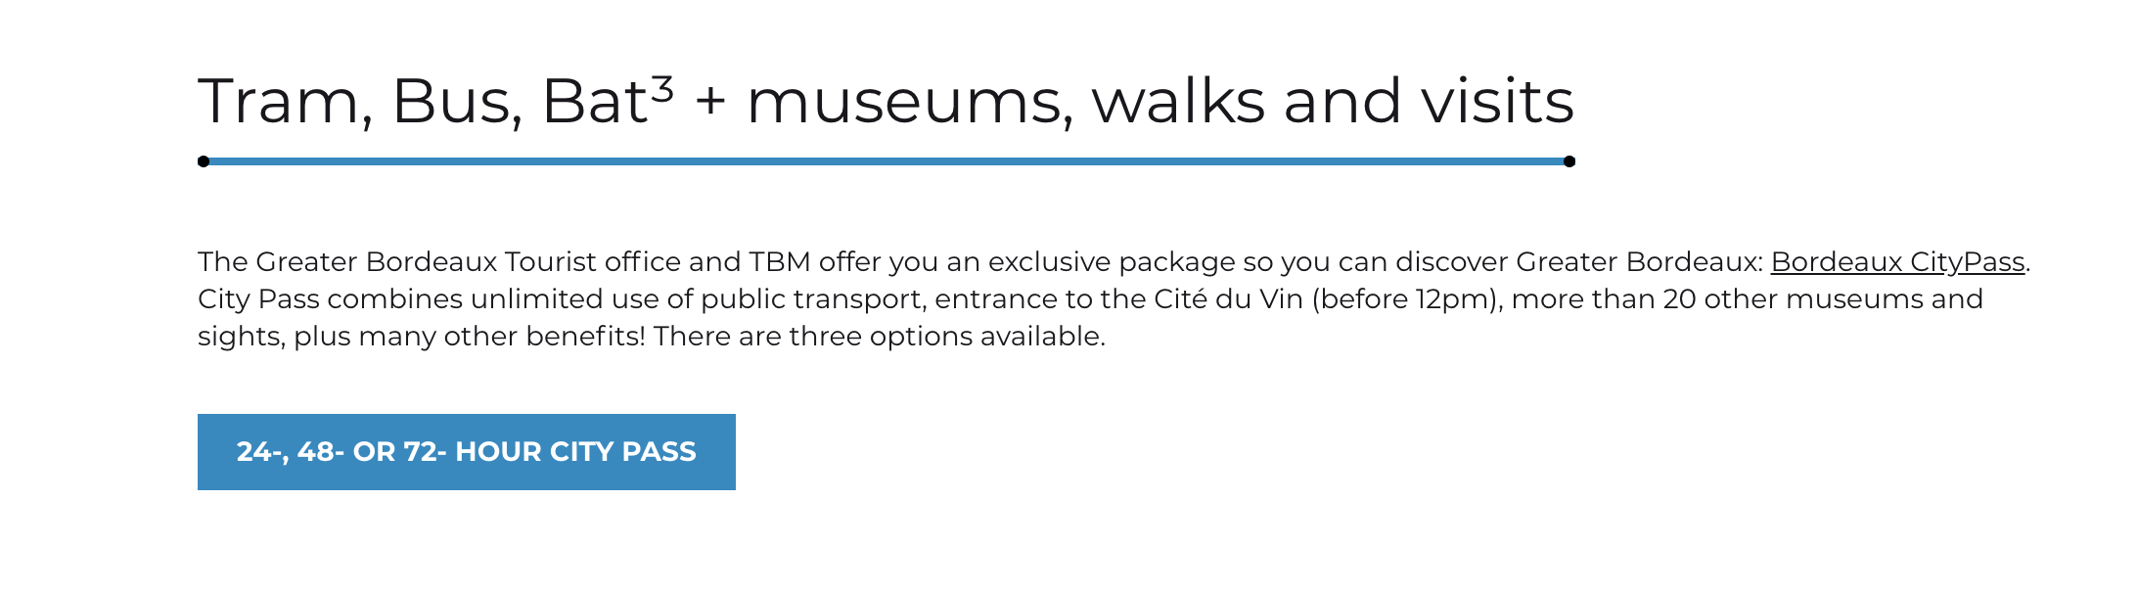The height and width of the screenshot is (591, 2137).
Task: Open the 24-, 48- or 72-hour City Pass button
Action: pyautogui.click(x=467, y=452)
